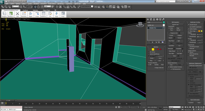
Task: Collapse the Paint Deformation rollout
Action: tap(195, 100)
